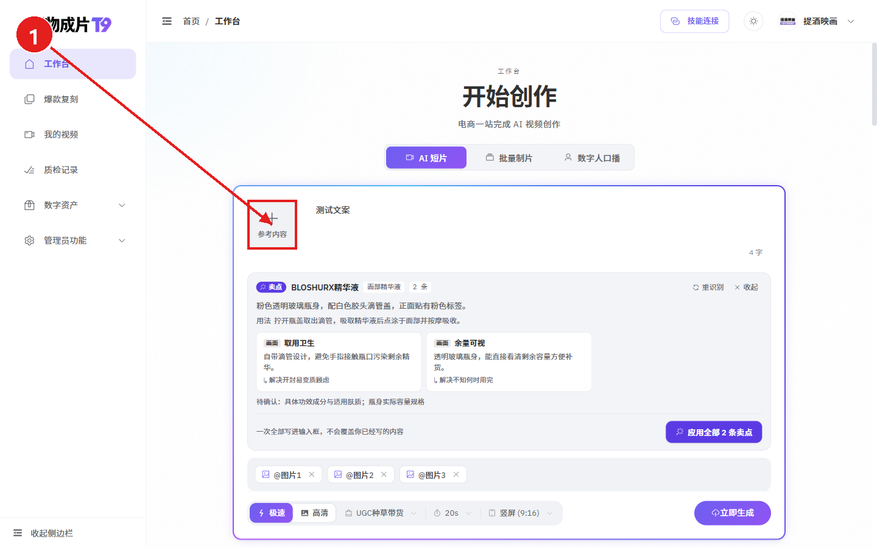Open 质检记录 in the sidebar

[x=72, y=170]
